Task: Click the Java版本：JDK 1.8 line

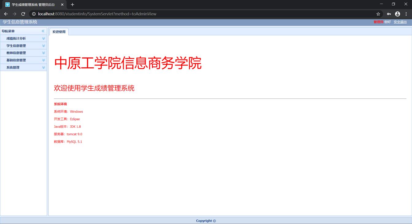Action: click(67, 127)
